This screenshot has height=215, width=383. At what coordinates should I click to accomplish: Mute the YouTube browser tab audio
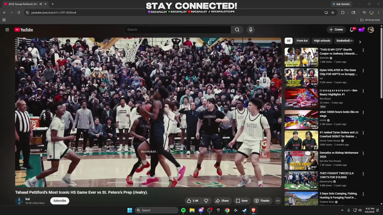[41, 4]
